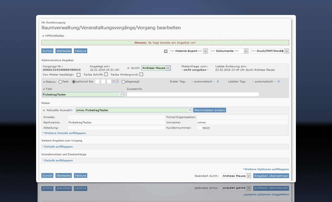This screenshot has width=332, height=202.
Task: Click the Titel field containing FixbetragTester
Action: click(x=83, y=94)
